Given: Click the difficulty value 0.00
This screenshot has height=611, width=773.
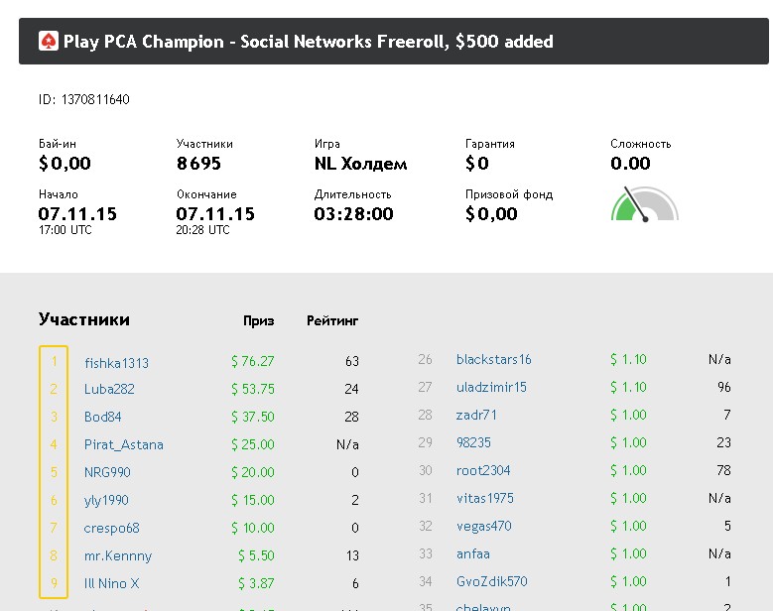Looking at the screenshot, I should click(x=630, y=164).
